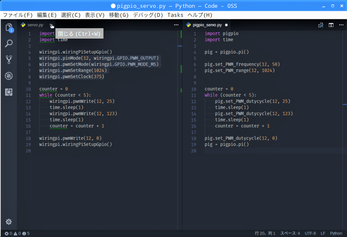Open the デバッグ(D) menu
This screenshot has height=237, width=347.
click(148, 15)
